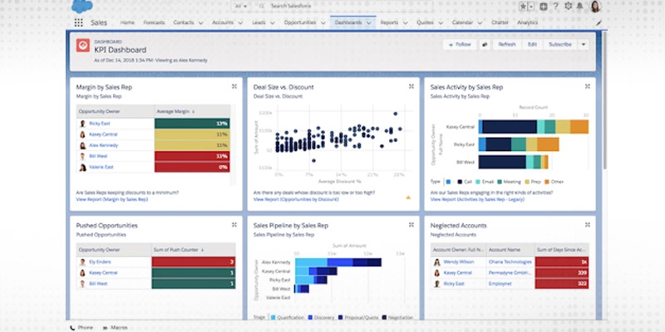The width and height of the screenshot is (665, 332).
Task: Refresh the KPI Dashboard
Action: coord(507,45)
